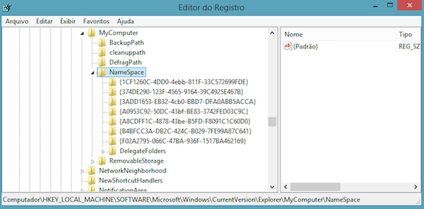The height and width of the screenshot is (209, 424).
Task: Expand the DelegateFolders node
Action: coord(103,151)
